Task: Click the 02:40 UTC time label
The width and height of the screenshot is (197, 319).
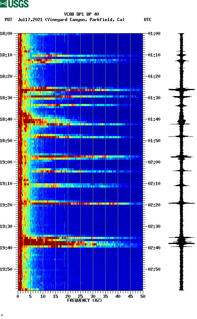Action: [154, 248]
